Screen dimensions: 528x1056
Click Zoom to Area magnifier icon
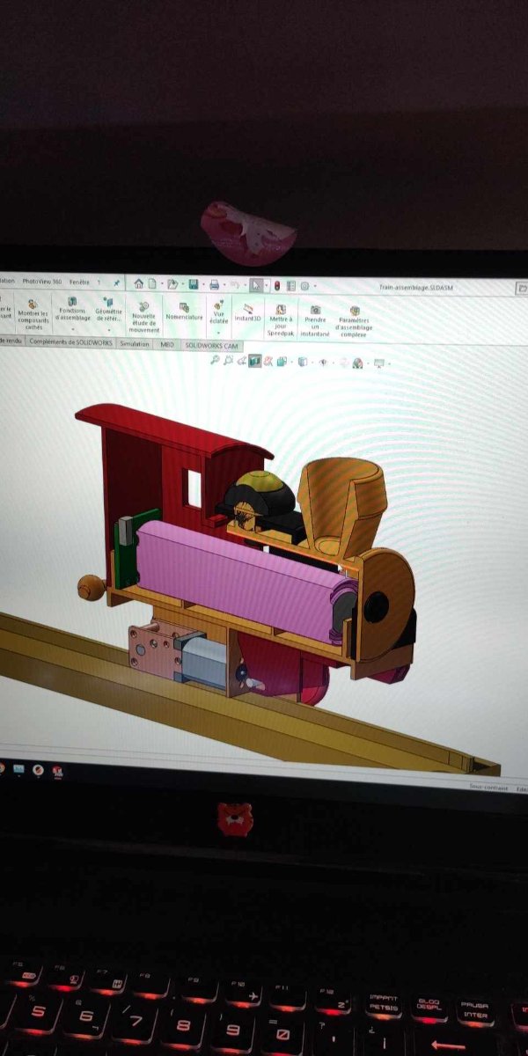[x=228, y=360]
